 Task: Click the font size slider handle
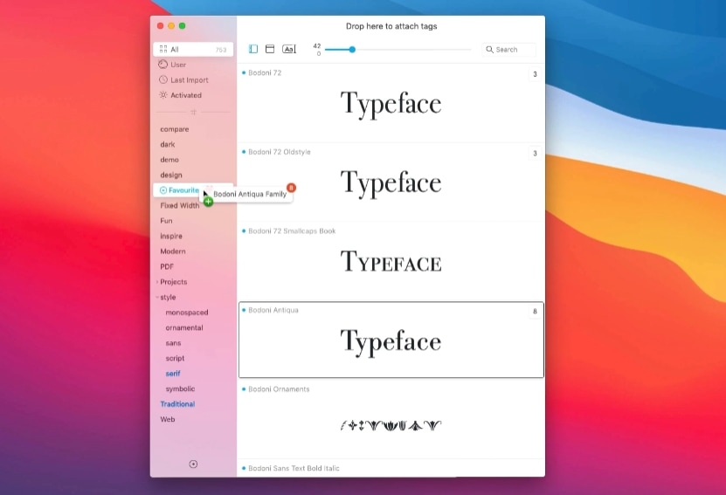point(352,49)
